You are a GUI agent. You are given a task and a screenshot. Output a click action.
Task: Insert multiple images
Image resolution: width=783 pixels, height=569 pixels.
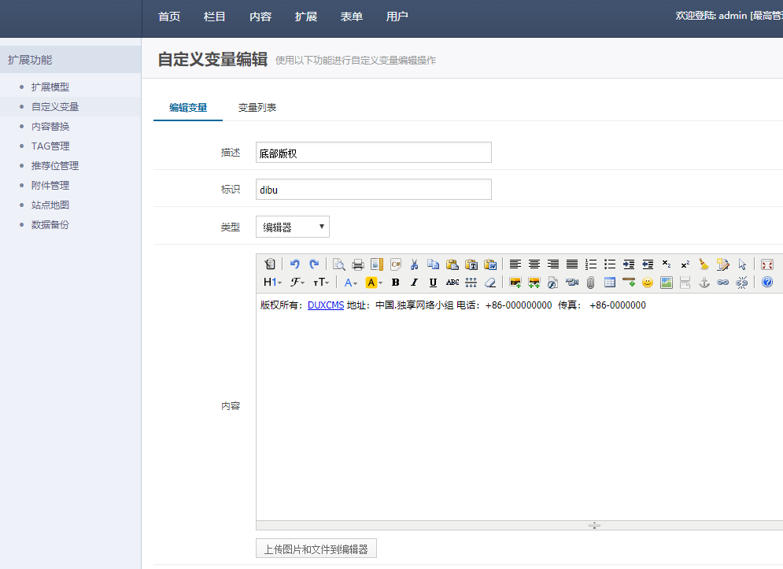click(x=534, y=283)
